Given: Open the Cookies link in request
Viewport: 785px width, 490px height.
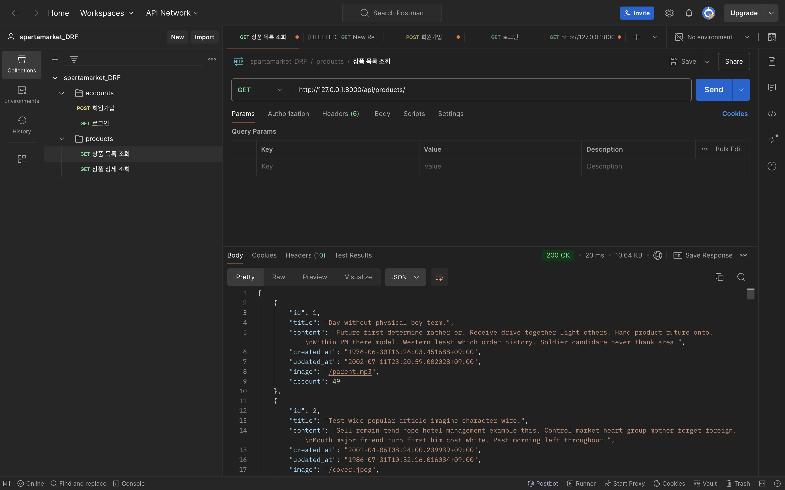Looking at the screenshot, I should pyautogui.click(x=735, y=114).
